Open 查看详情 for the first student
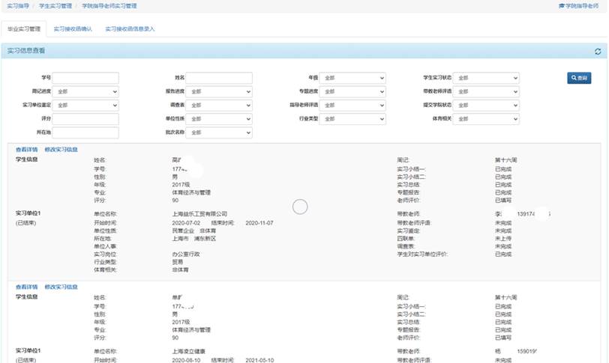The image size is (609, 363). (26, 149)
